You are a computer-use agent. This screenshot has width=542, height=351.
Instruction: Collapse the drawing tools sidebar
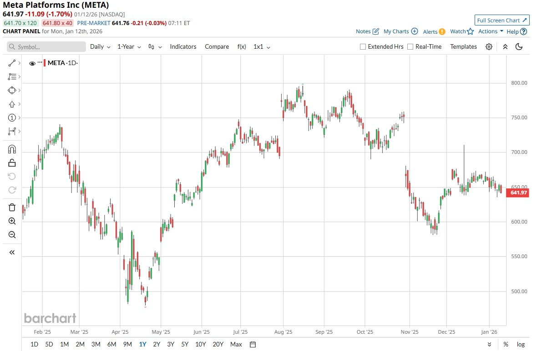tap(12, 253)
